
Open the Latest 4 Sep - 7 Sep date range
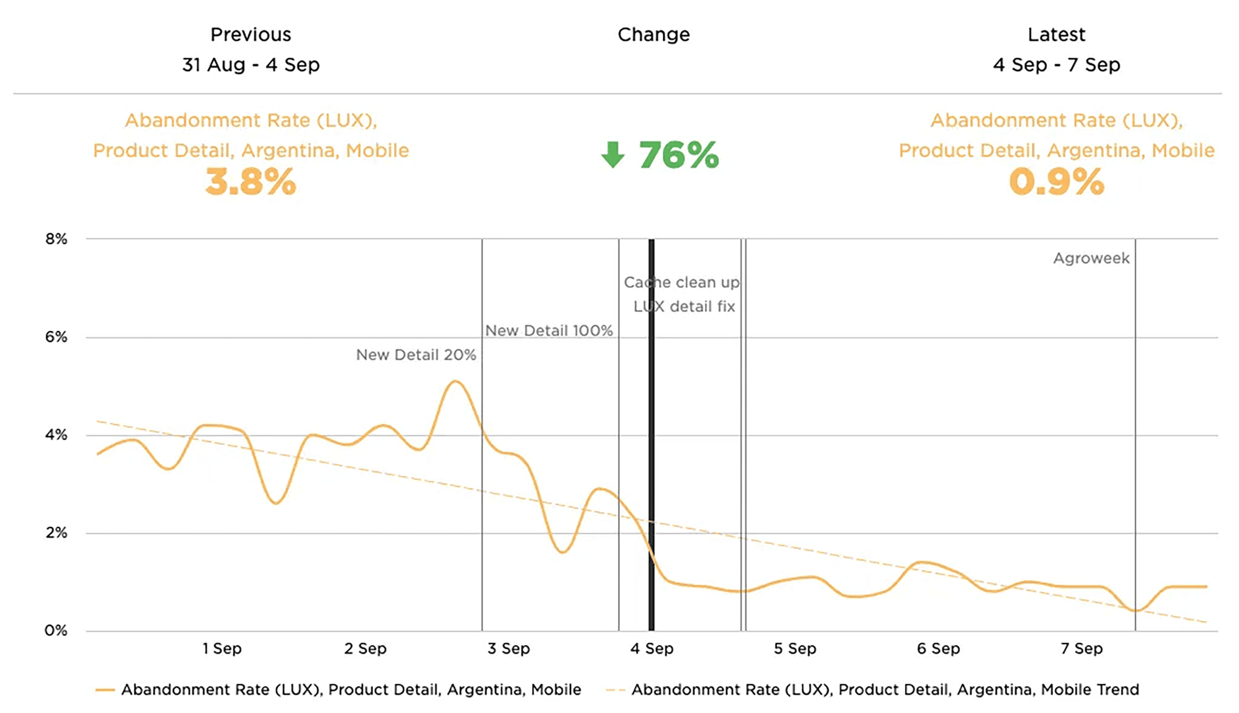[1056, 65]
